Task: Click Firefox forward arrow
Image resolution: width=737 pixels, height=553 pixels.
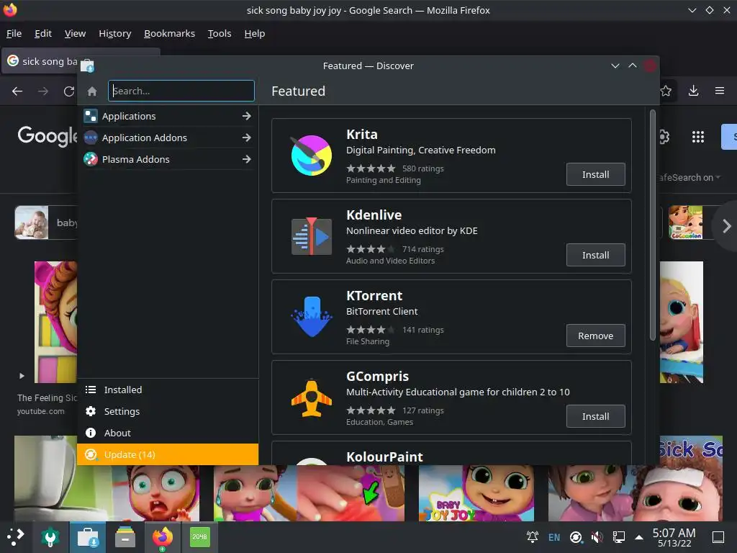Action: click(42, 91)
